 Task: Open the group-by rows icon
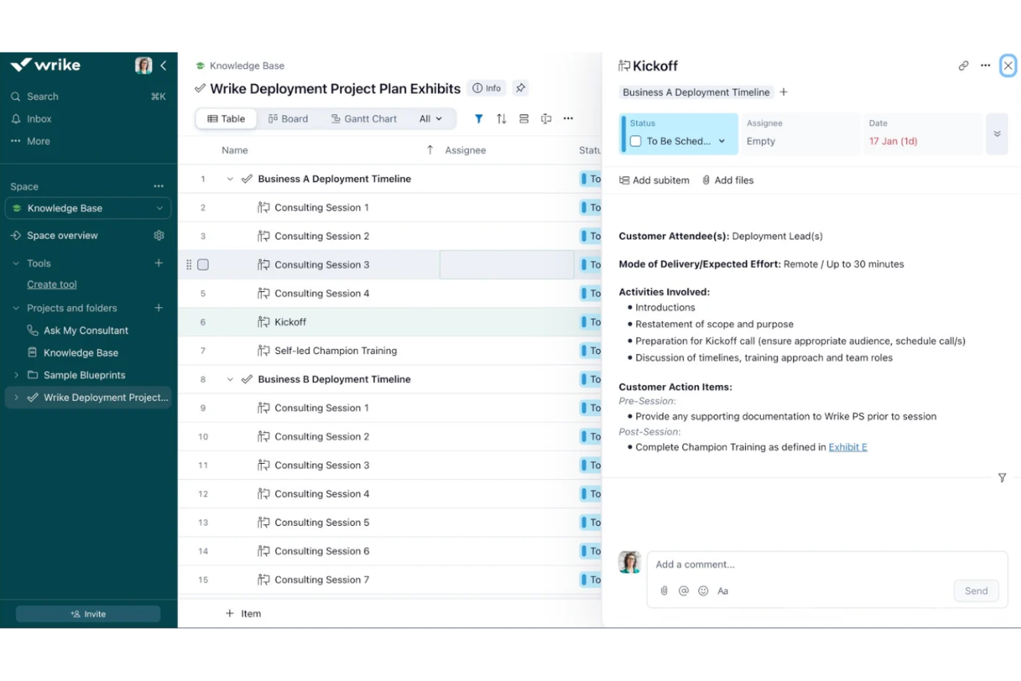524,119
